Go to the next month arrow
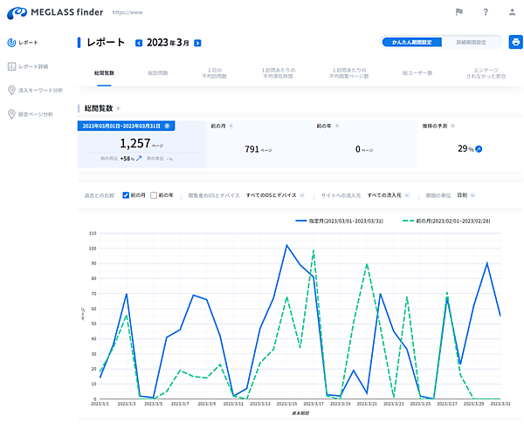The image size is (524, 436). 197,43
